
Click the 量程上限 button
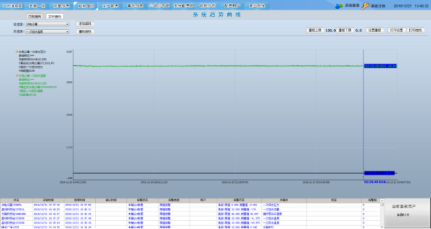click(x=315, y=30)
